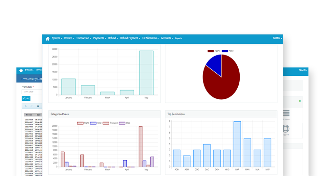
Task: Open System menu in left background window
Action: pos(30,70)
